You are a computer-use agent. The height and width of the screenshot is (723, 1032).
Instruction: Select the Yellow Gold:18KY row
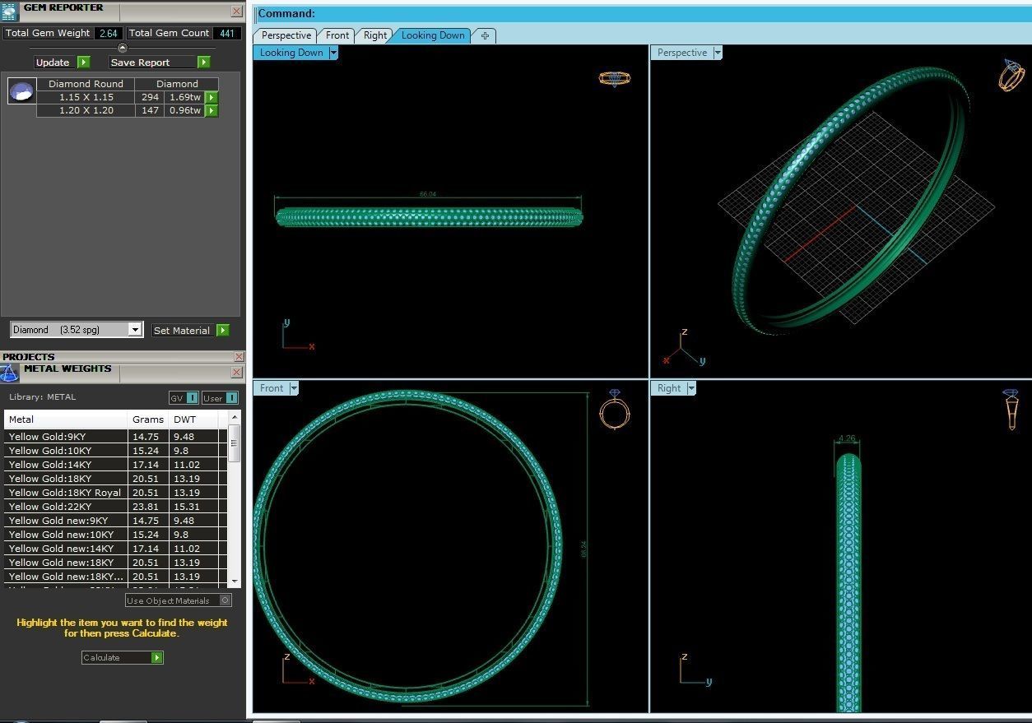pos(115,479)
